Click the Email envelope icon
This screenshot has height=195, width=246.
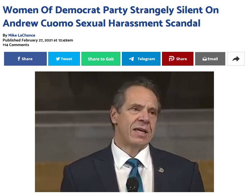(204, 59)
